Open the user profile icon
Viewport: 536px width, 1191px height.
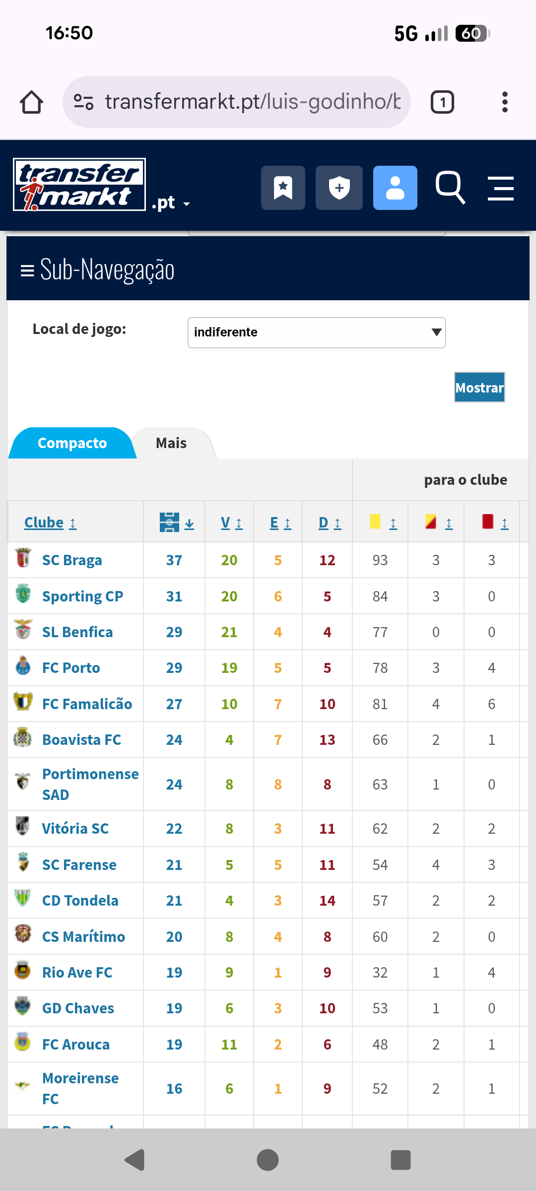395,188
